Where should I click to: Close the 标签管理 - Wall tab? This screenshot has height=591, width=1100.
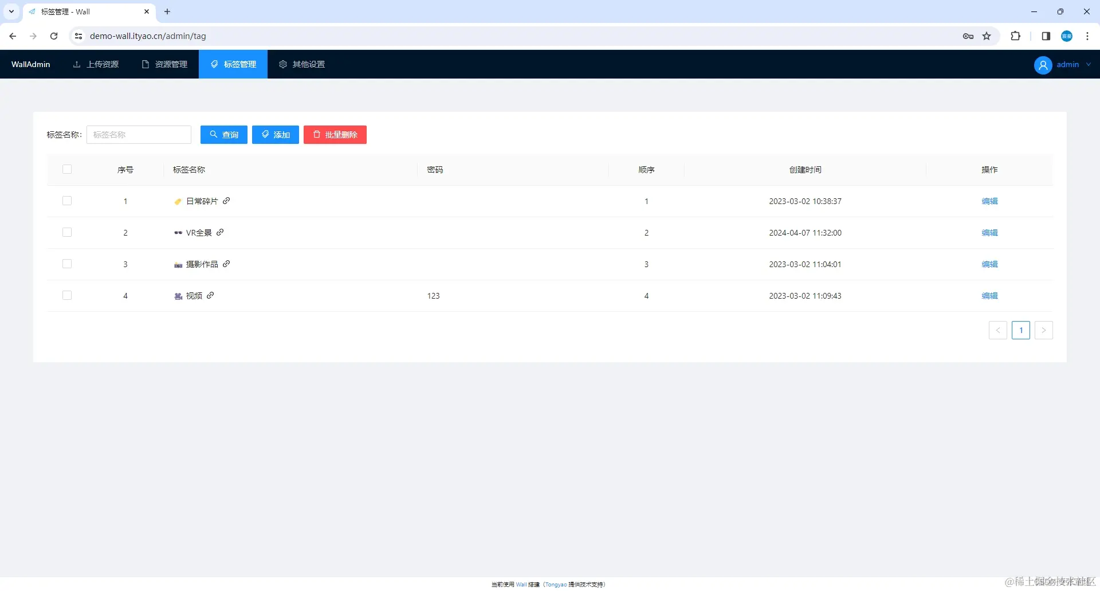tap(147, 11)
